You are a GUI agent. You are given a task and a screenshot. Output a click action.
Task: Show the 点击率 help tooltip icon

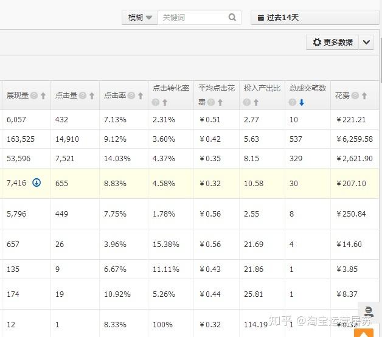coord(131,96)
